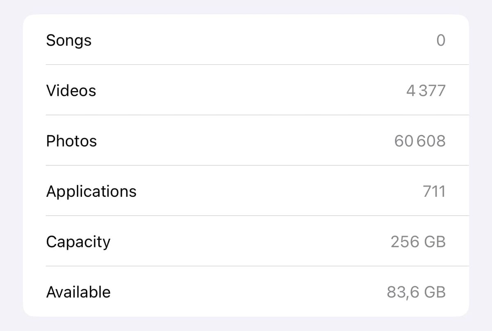Open the Applications row
The image size is (492, 331).
point(246,191)
